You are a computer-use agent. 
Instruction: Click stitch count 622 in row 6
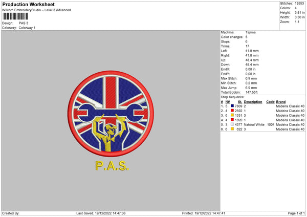[x=239, y=129]
